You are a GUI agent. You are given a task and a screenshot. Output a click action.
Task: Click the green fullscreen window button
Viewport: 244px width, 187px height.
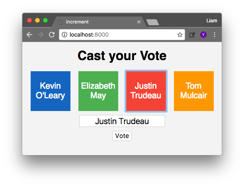click(45, 20)
